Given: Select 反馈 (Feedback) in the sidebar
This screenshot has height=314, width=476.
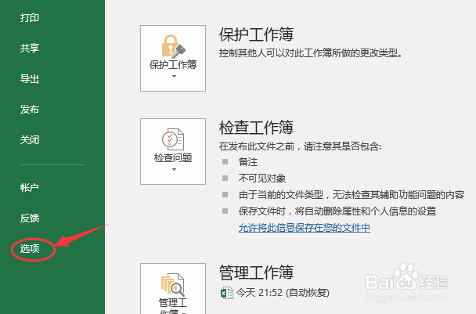Looking at the screenshot, I should click(30, 218).
